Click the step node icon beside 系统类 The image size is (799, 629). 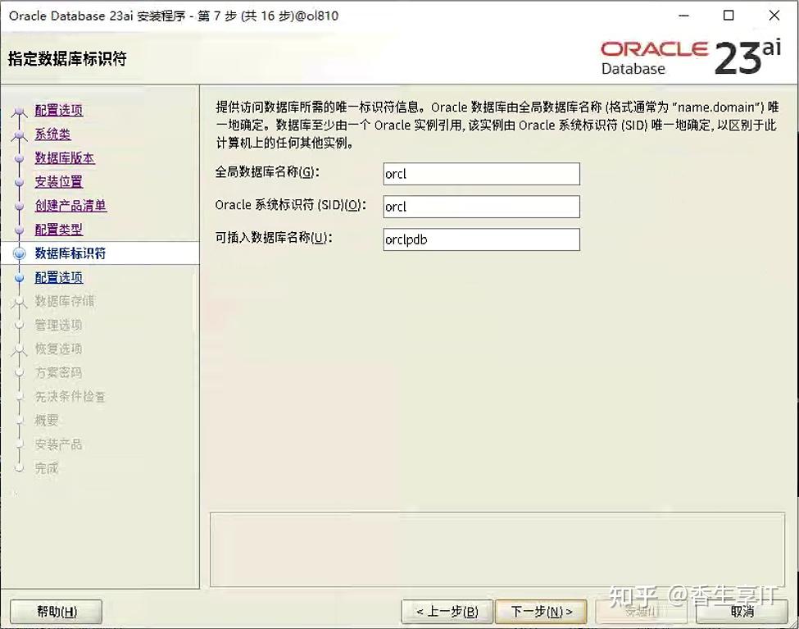click(x=19, y=134)
